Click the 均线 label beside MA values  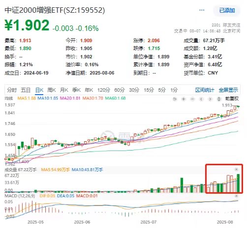pos(9,98)
